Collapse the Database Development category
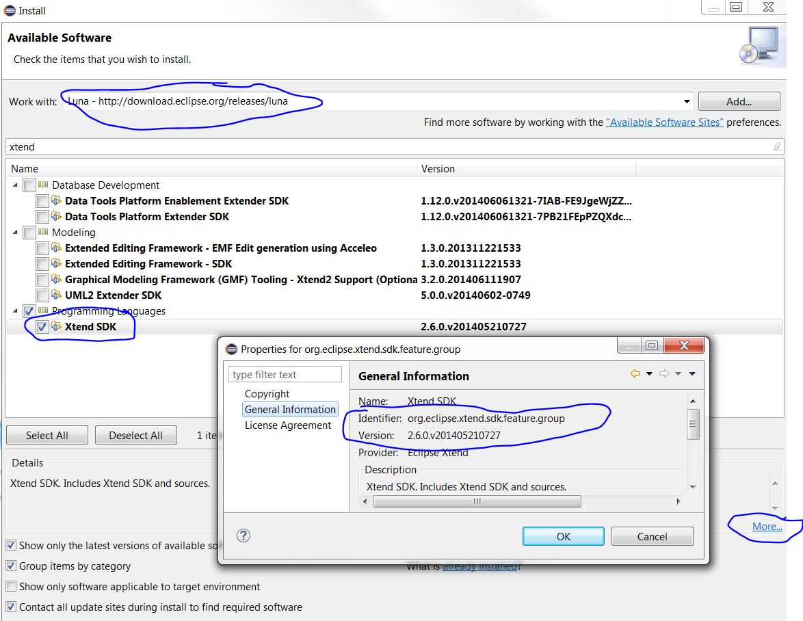803x621 pixels. (x=15, y=185)
